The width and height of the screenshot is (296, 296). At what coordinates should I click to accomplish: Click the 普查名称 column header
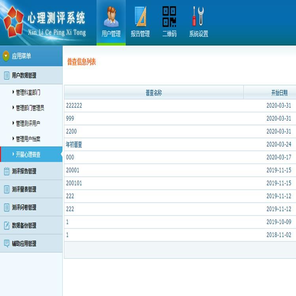154,92
